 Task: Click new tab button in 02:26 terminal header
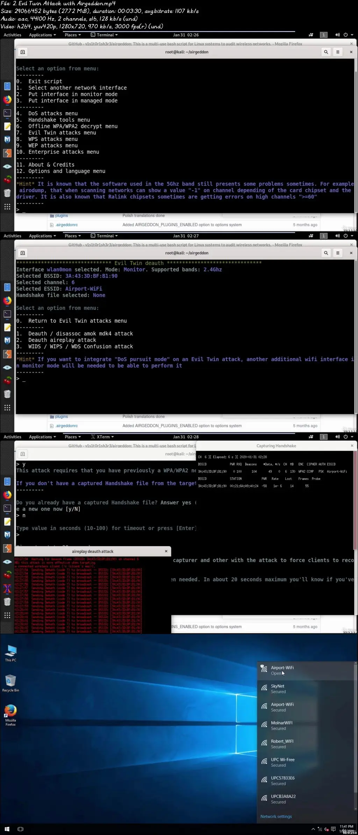point(23,52)
